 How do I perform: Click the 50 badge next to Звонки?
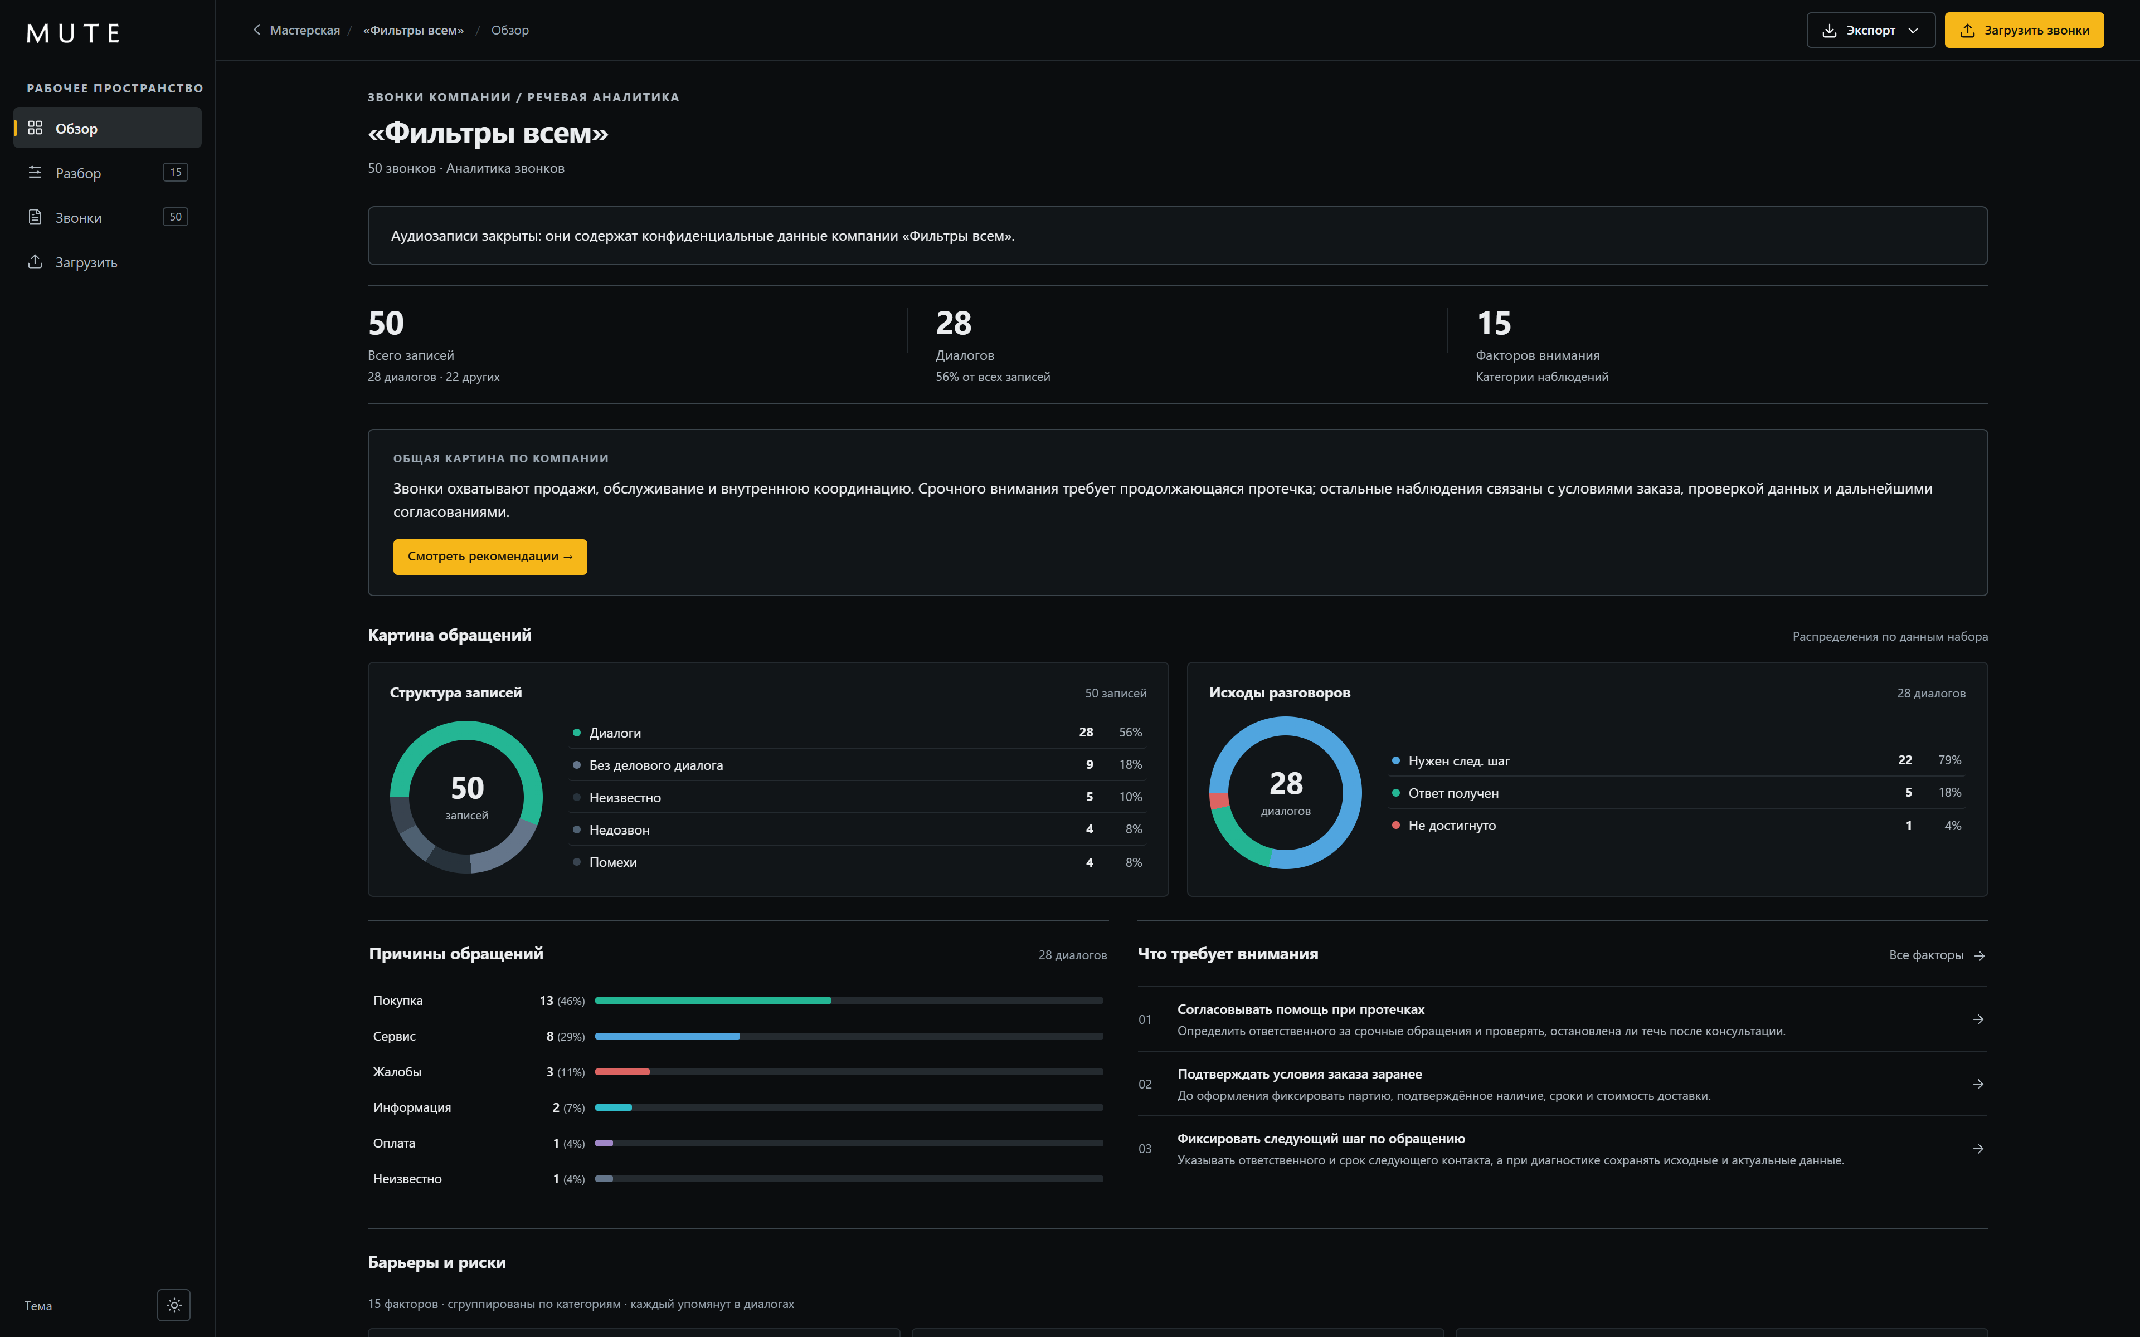175,217
